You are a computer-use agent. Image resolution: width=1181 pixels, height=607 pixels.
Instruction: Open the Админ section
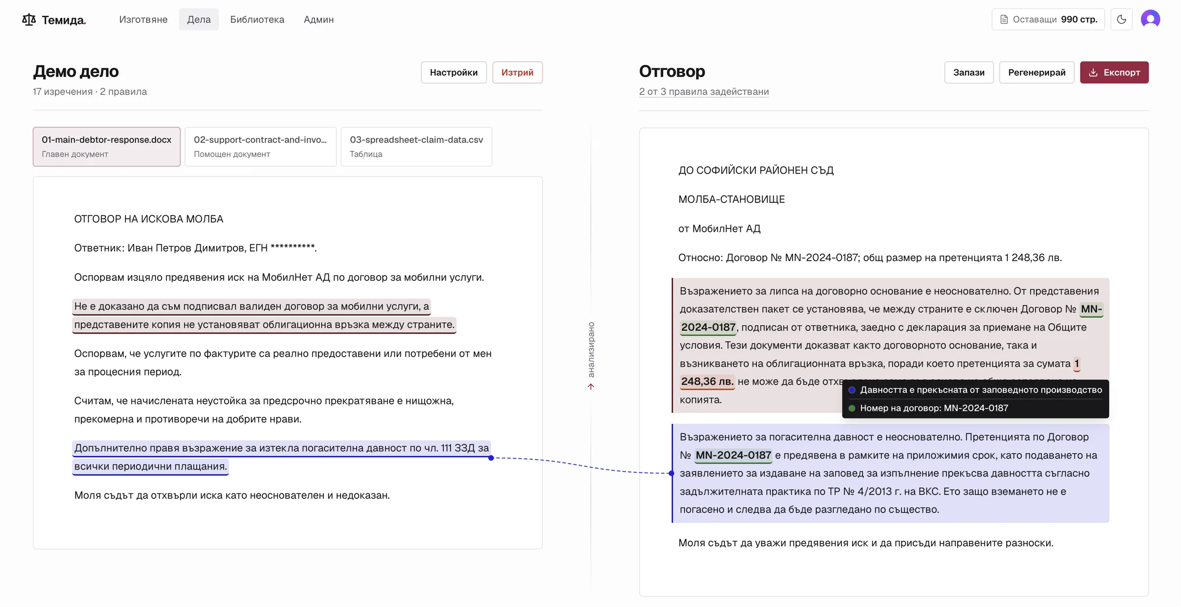319,19
